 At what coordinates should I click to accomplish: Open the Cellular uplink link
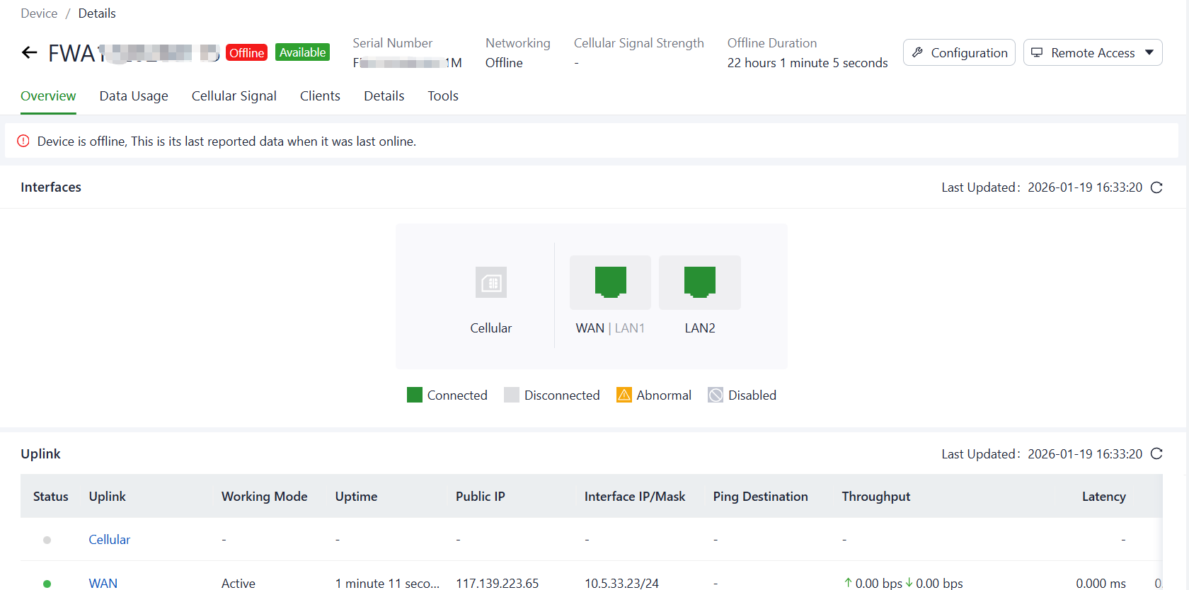coord(109,540)
